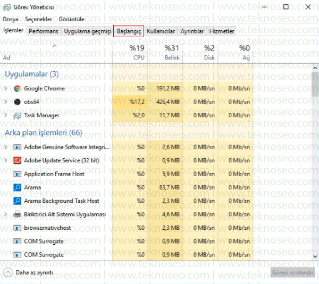Click the first COM Surrogate icon

pos(18,242)
